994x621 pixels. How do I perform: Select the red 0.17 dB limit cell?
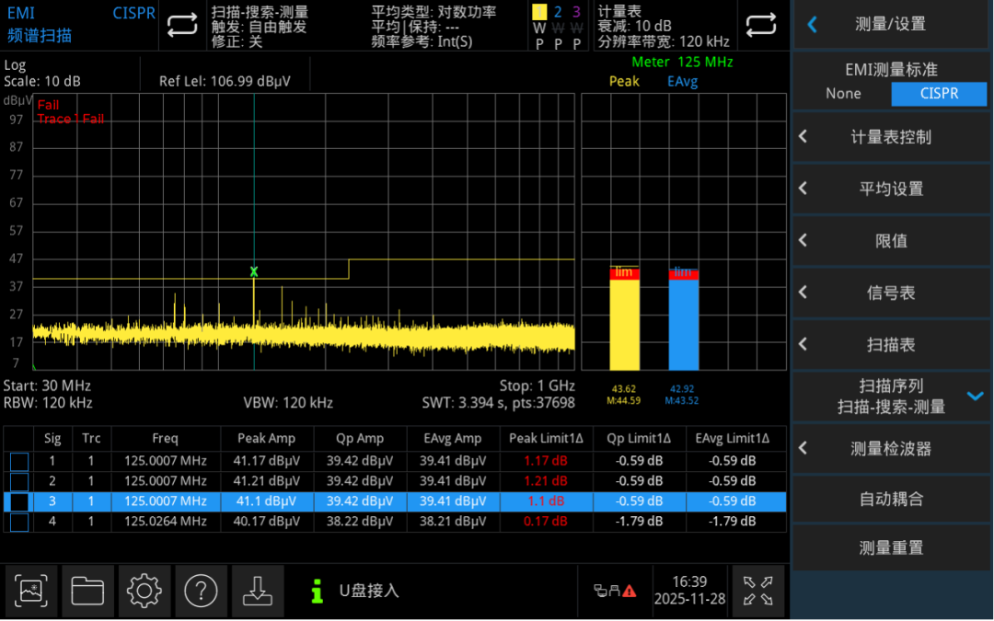coord(546,522)
